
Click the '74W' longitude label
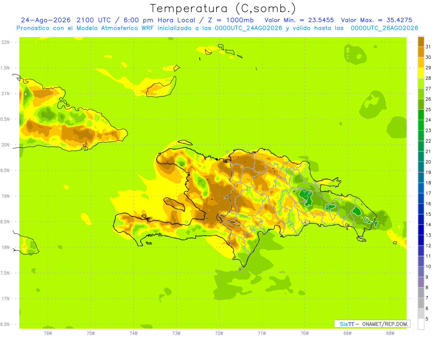[x=134, y=333]
